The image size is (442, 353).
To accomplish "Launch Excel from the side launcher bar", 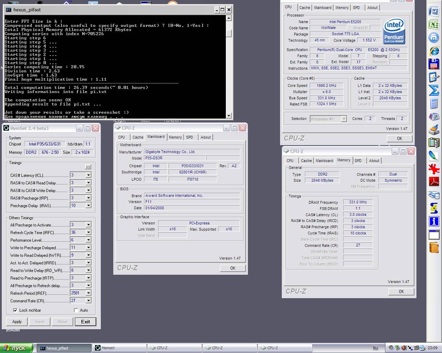I will click(x=434, y=25).
